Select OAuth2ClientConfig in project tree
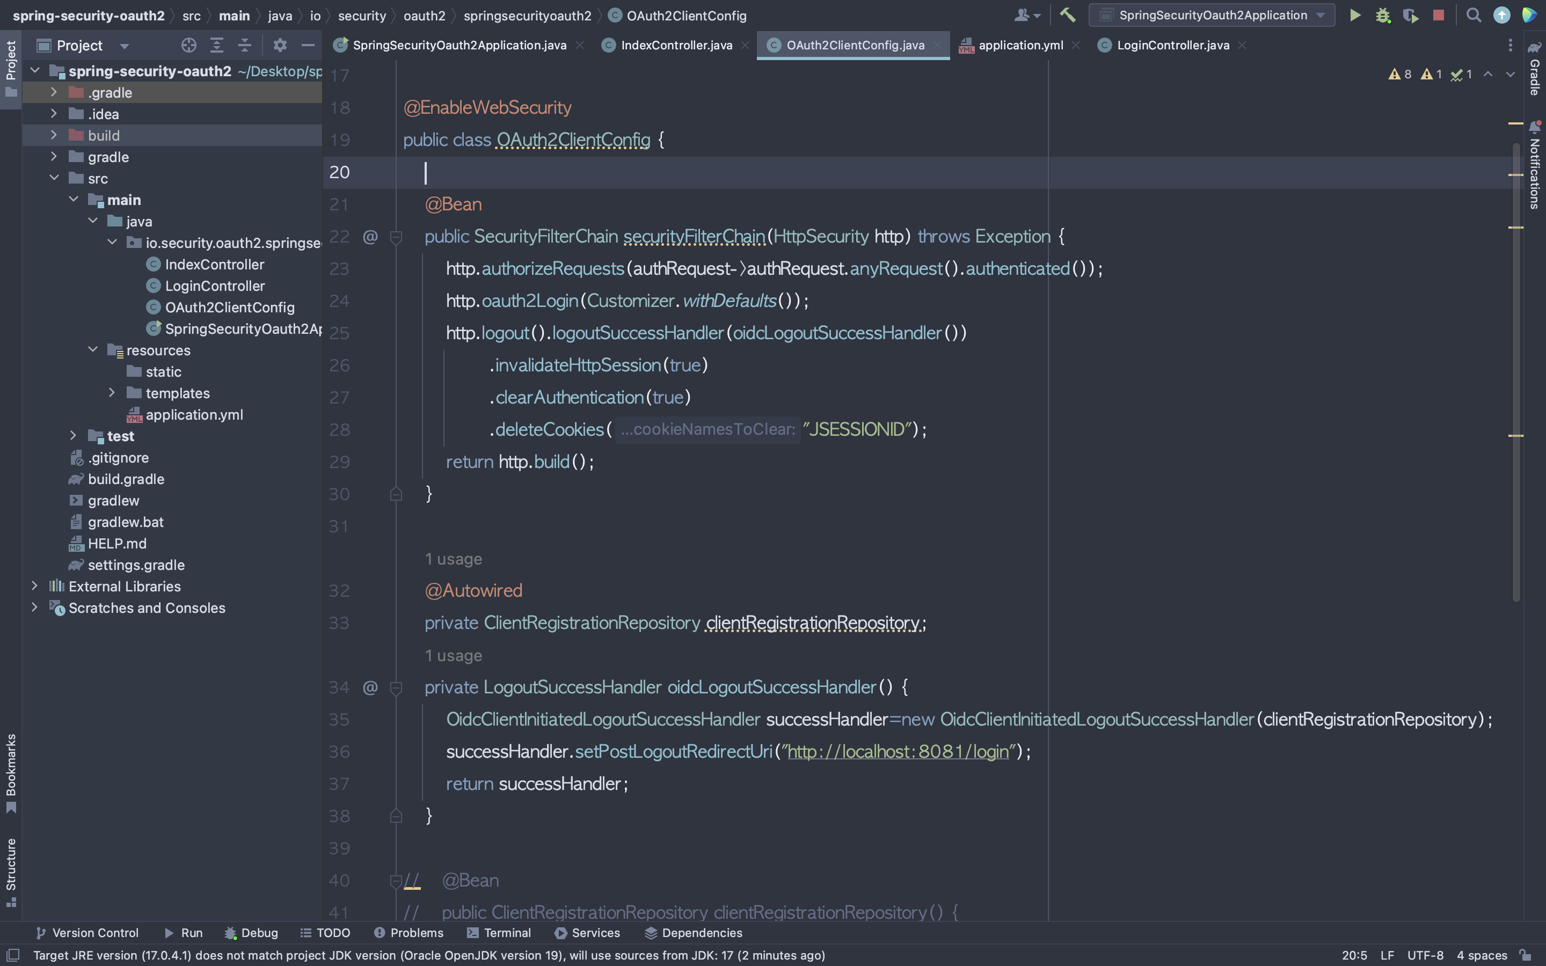This screenshot has width=1546, height=966. [x=229, y=308]
